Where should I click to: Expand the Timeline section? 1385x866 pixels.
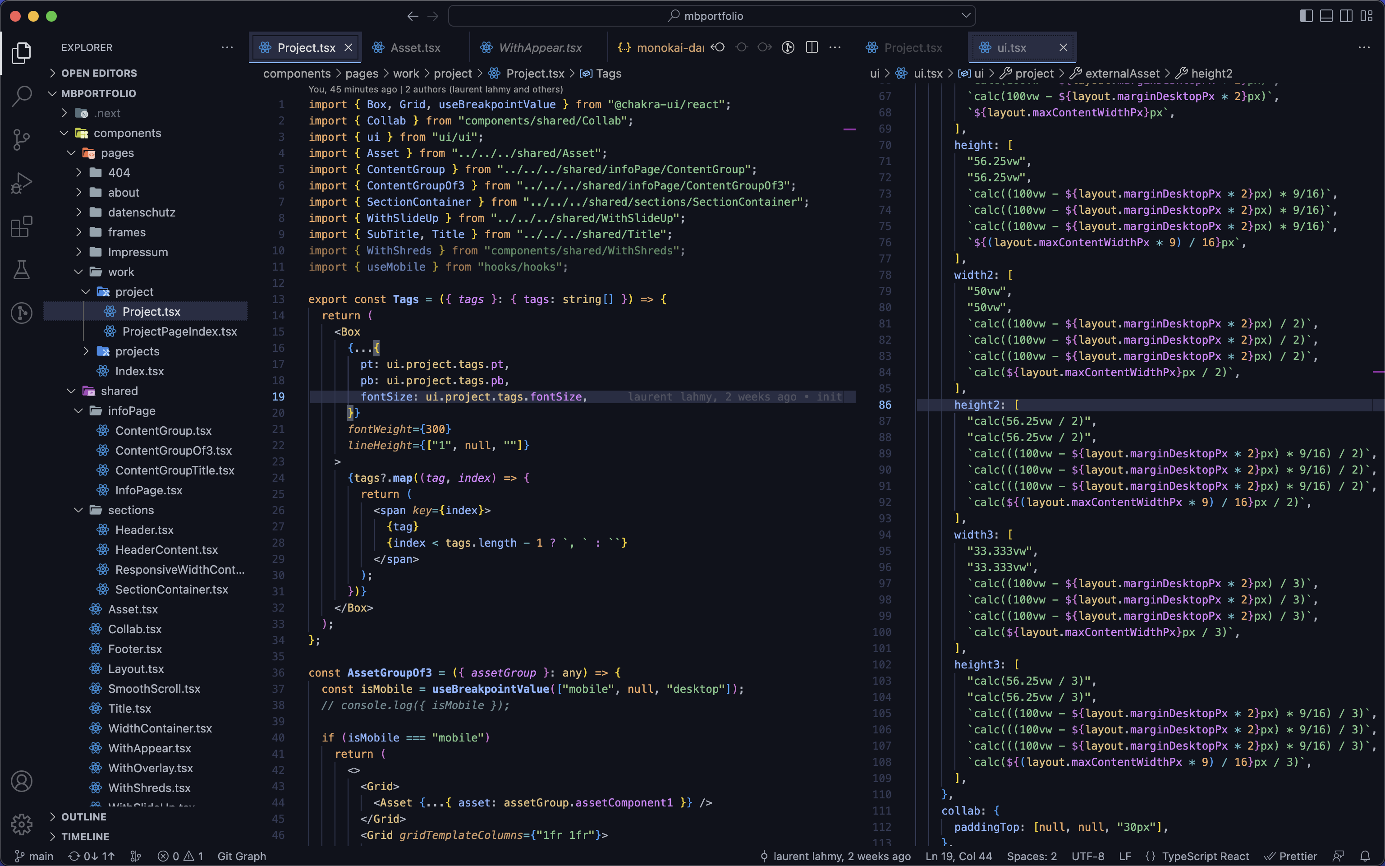pos(85,836)
